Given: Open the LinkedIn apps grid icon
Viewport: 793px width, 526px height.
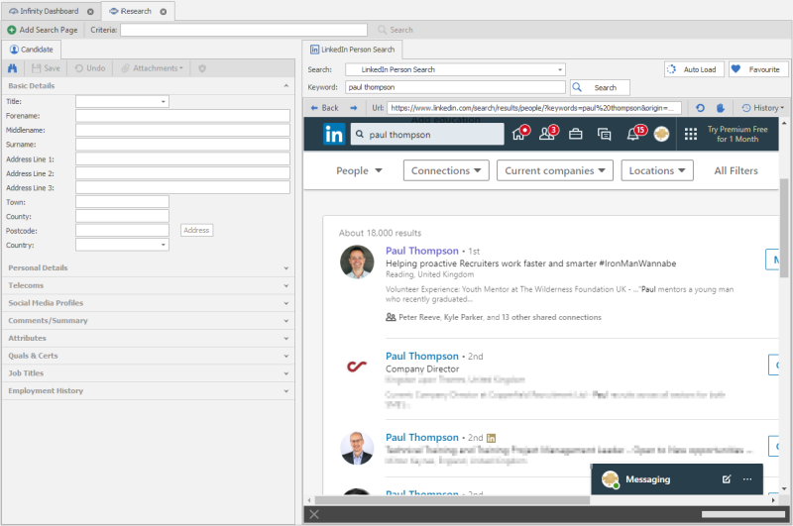Looking at the screenshot, I should point(690,135).
